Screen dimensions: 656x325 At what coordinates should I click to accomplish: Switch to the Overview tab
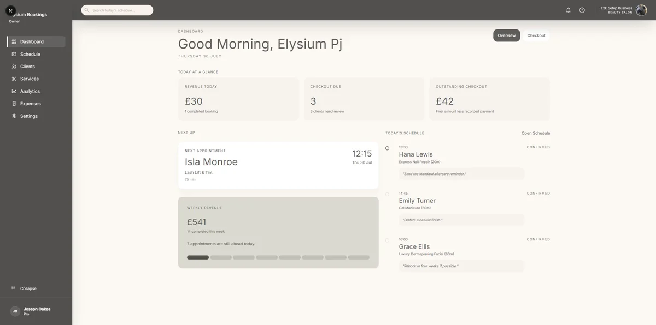point(507,35)
